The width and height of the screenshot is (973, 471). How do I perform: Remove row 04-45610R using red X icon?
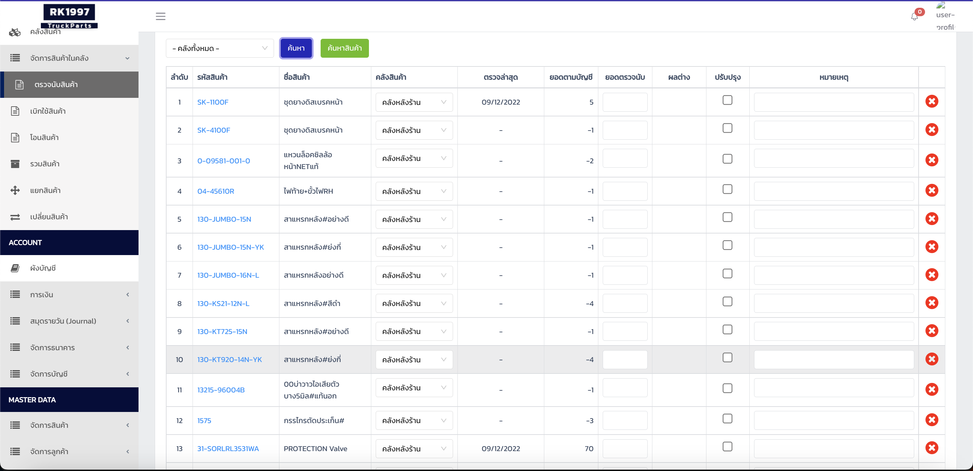931,190
